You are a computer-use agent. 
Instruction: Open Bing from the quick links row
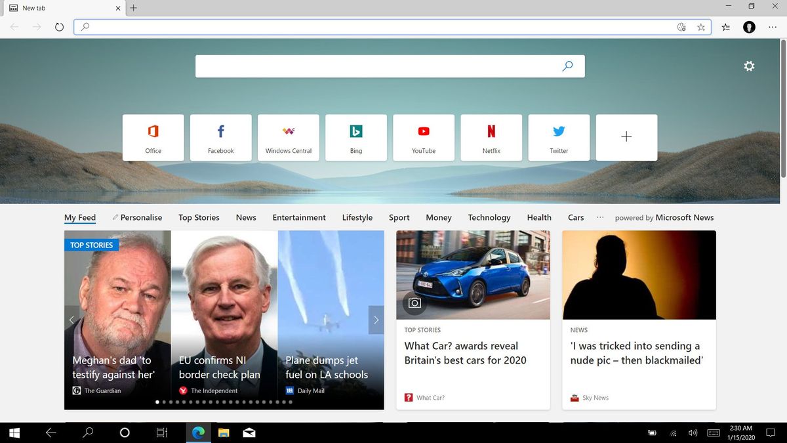click(356, 137)
